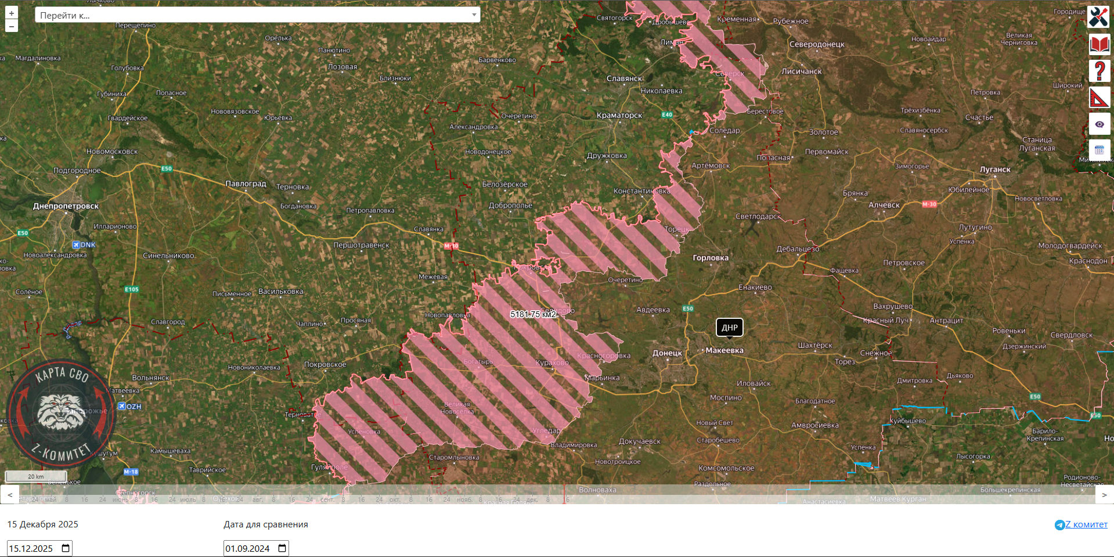This screenshot has height=557, width=1114.
Task: Click the E105 road shield
Action: tap(132, 289)
